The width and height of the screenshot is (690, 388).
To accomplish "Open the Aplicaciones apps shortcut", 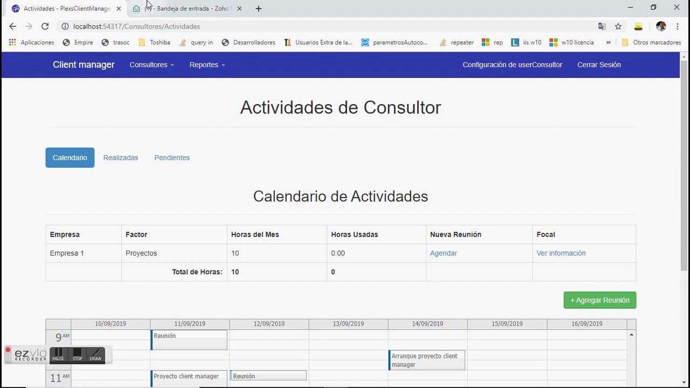I will 32,43.
